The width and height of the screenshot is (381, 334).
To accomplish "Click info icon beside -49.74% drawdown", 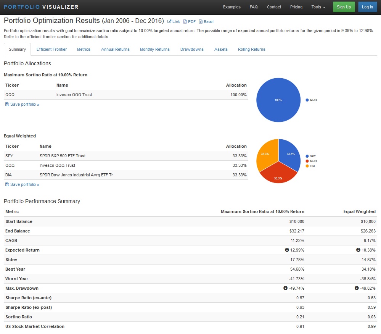I will (x=285, y=288).
